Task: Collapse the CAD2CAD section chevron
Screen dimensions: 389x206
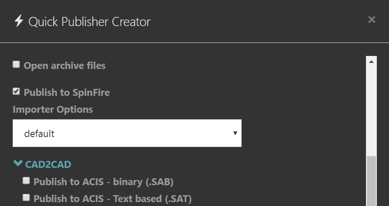Action: pos(18,163)
